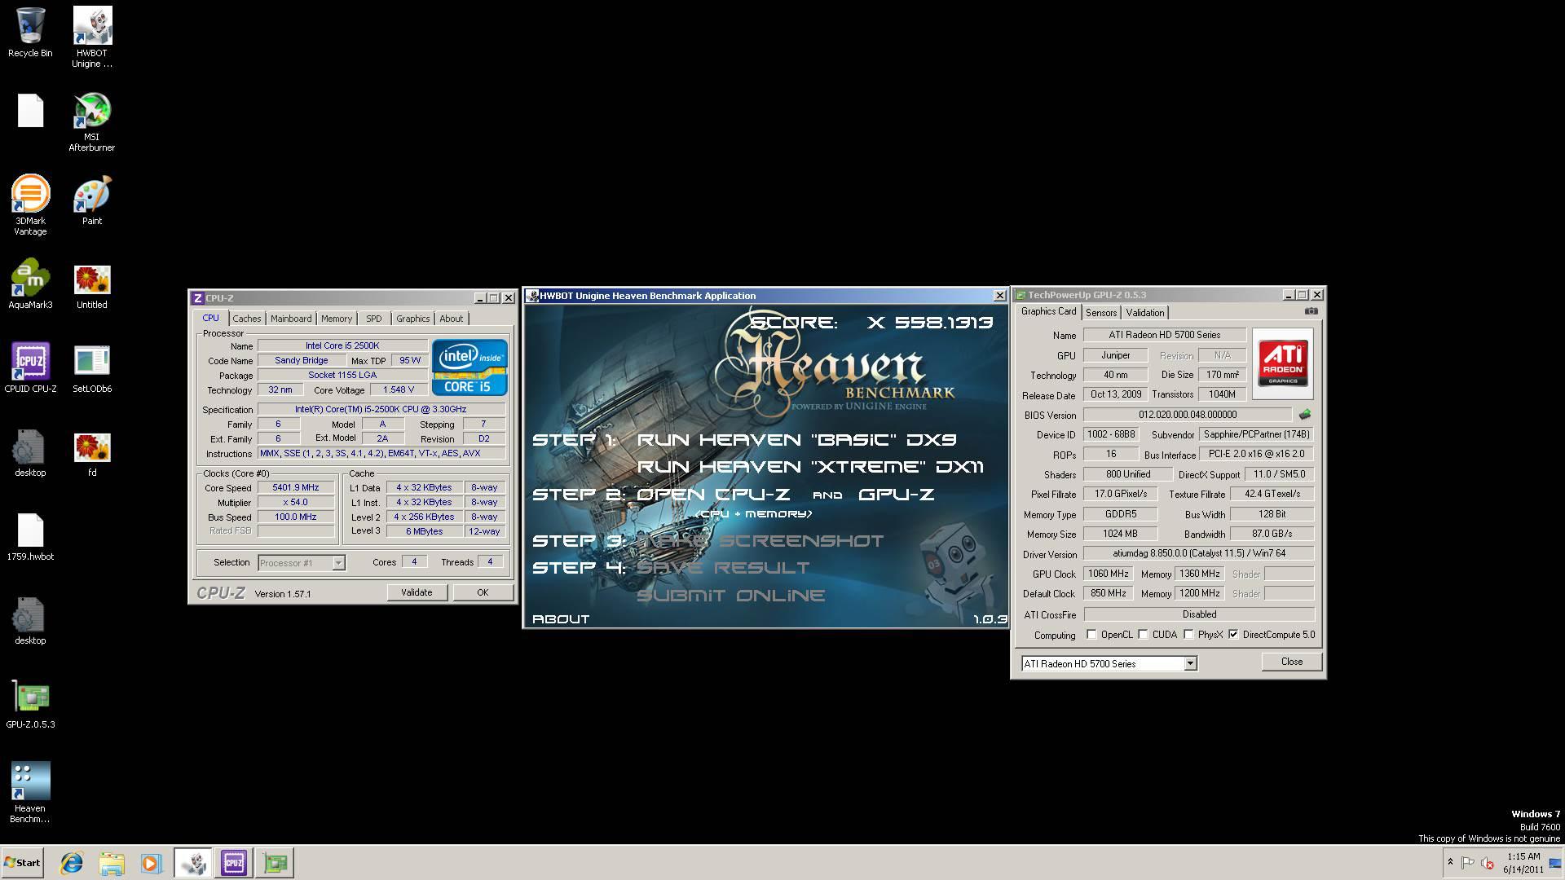The image size is (1565, 880).
Task: Open 3DMark Vantage desktop icon
Action: pyautogui.click(x=30, y=205)
